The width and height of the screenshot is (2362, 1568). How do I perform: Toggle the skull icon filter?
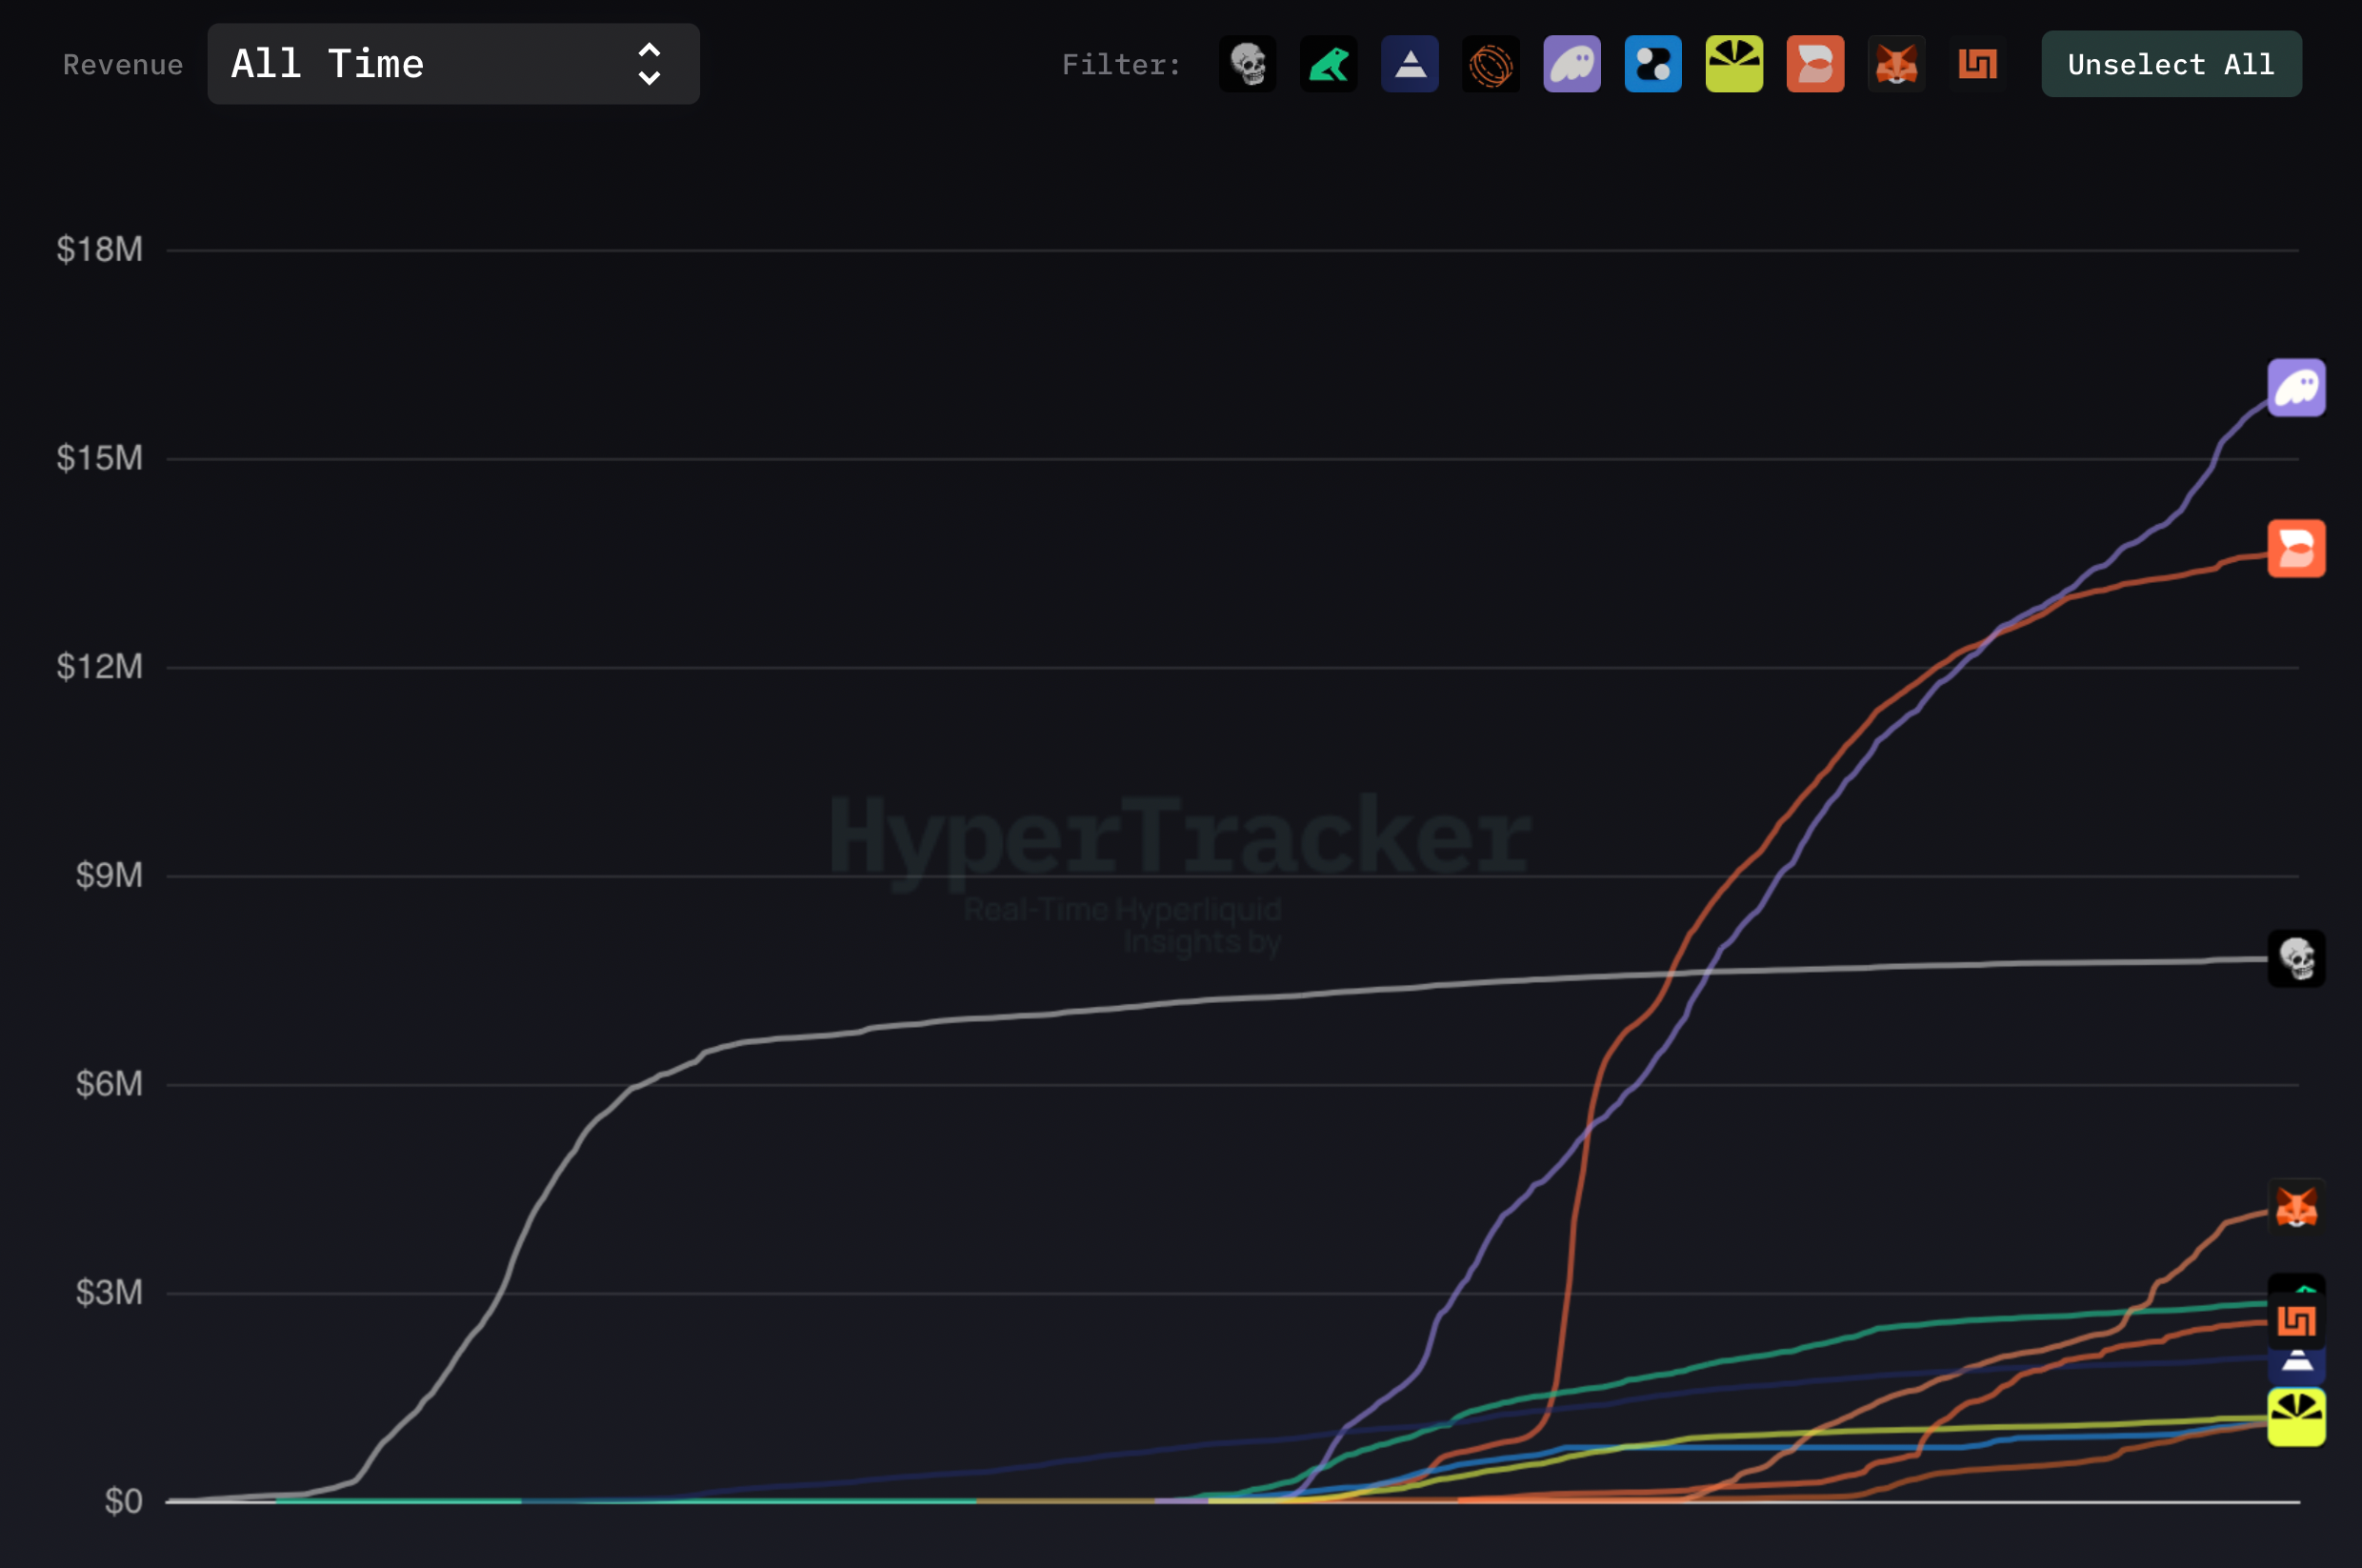pyautogui.click(x=1248, y=65)
